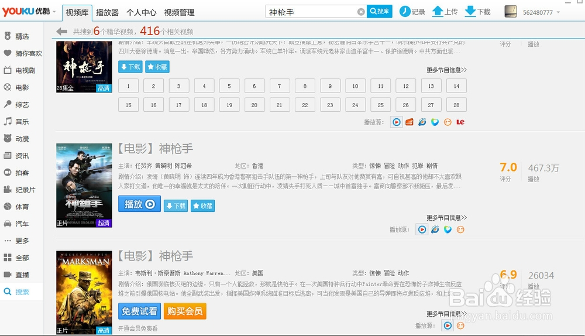The image size is (585, 336).
Task: Open 记录 watch history
Action: click(412, 12)
